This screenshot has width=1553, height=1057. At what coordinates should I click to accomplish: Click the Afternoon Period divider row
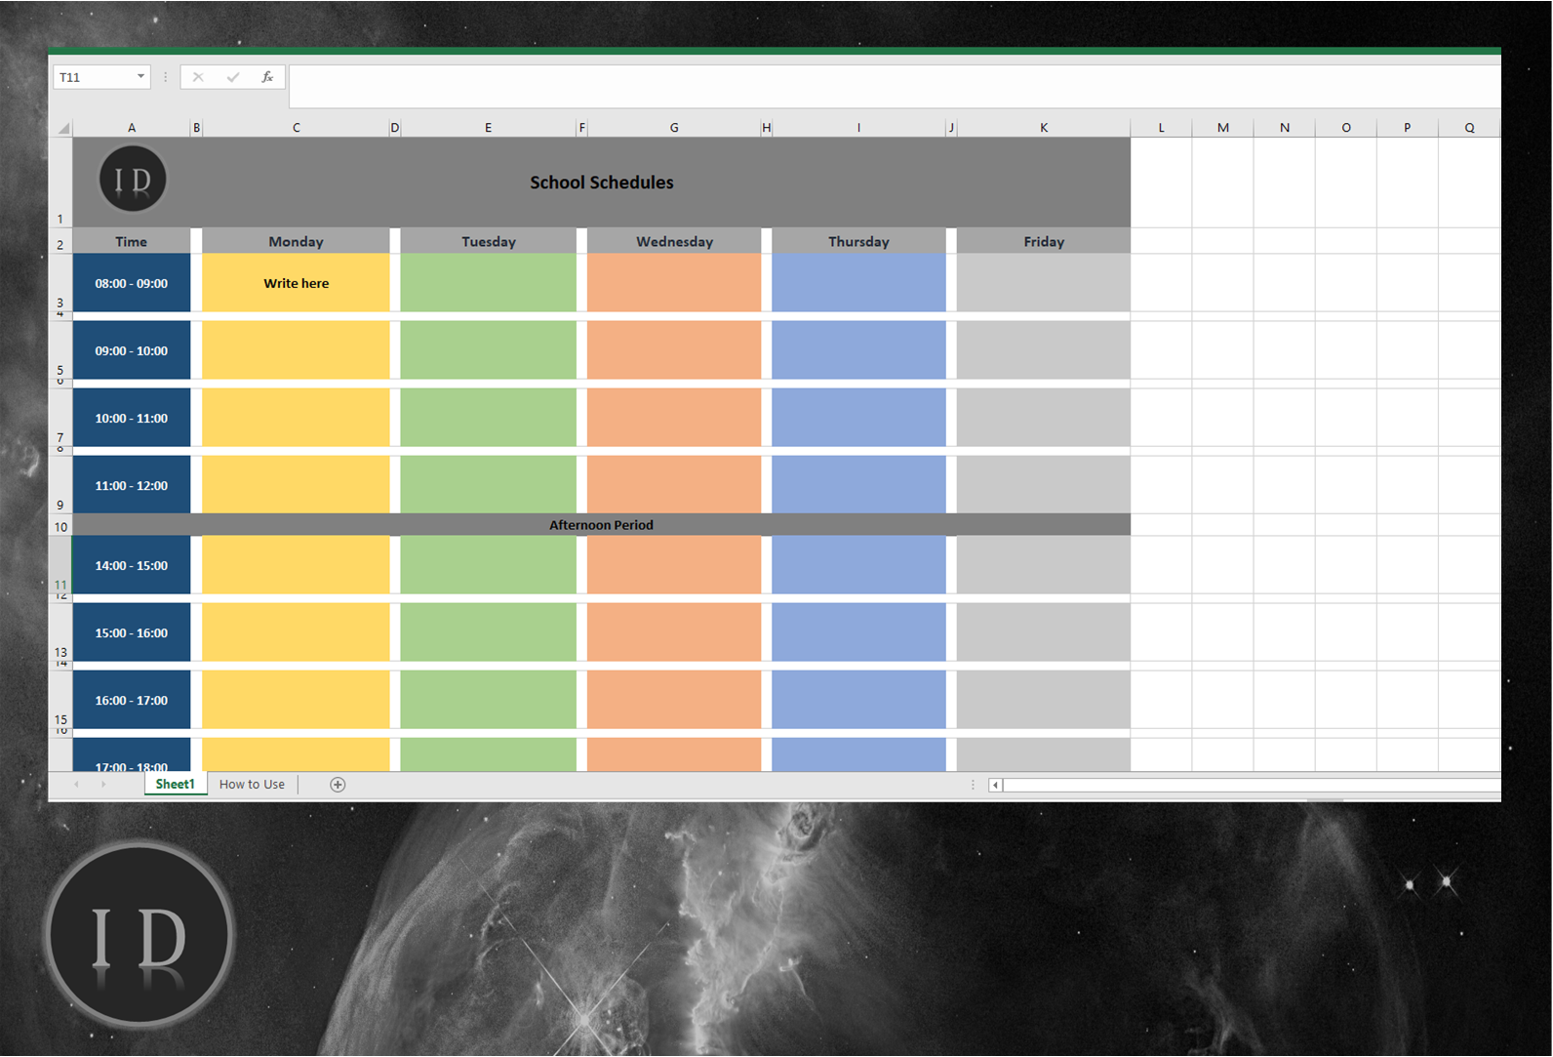click(602, 525)
